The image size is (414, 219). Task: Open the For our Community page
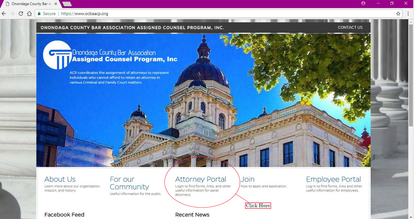point(129,183)
